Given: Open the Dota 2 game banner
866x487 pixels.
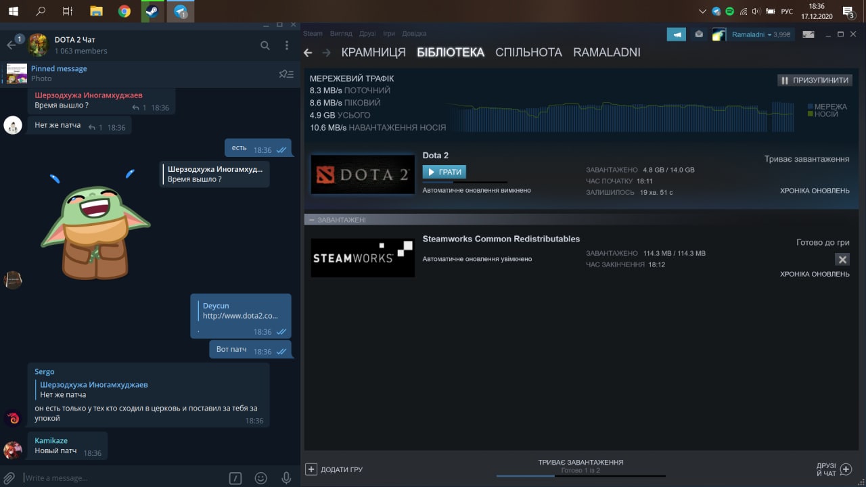Looking at the screenshot, I should [363, 175].
